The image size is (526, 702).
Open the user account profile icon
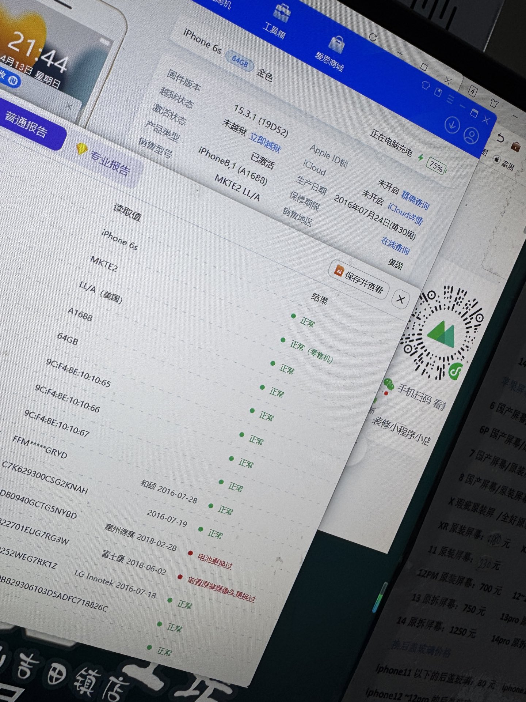tap(471, 135)
